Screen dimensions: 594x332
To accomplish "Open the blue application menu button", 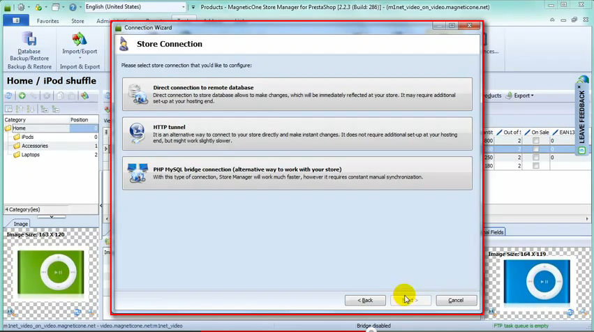I will [16, 20].
